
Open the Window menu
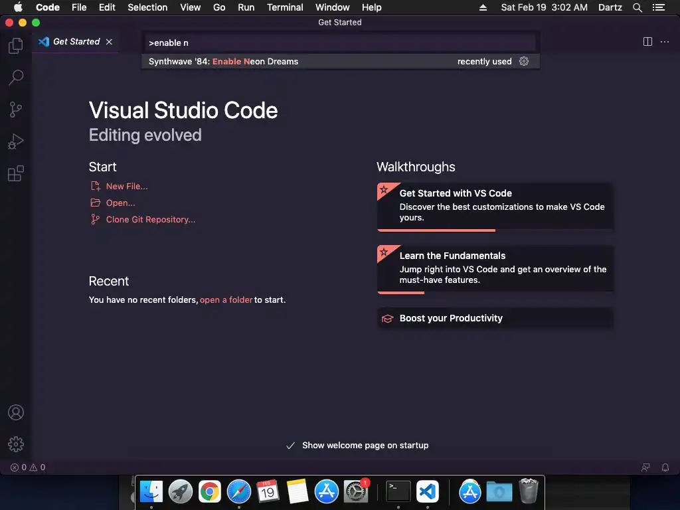tap(332, 7)
